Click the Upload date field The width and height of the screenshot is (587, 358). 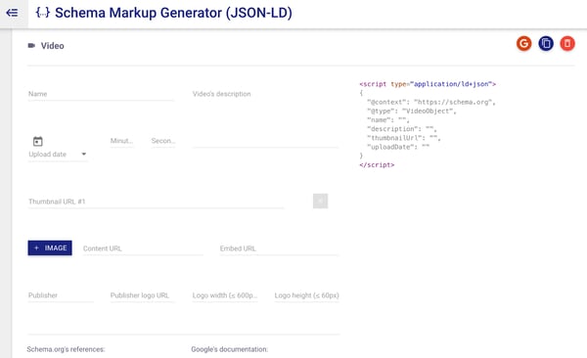(58, 155)
